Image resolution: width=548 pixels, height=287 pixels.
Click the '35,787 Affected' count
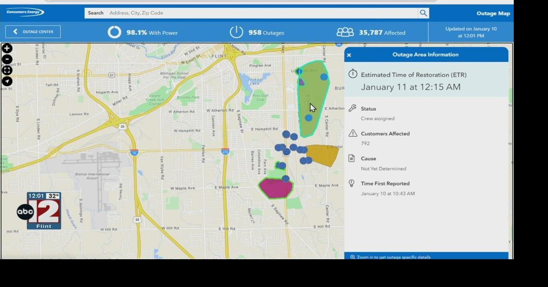tap(382, 32)
